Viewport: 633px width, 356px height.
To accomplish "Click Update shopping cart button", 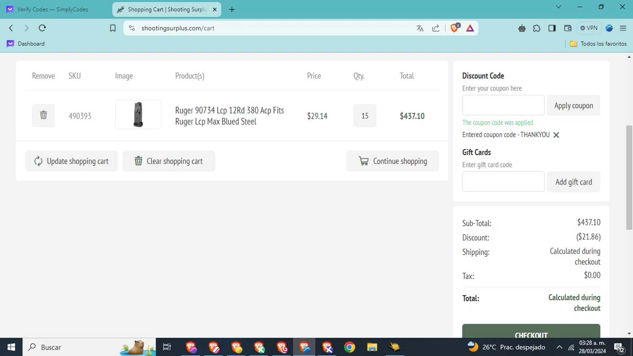I will pos(71,161).
